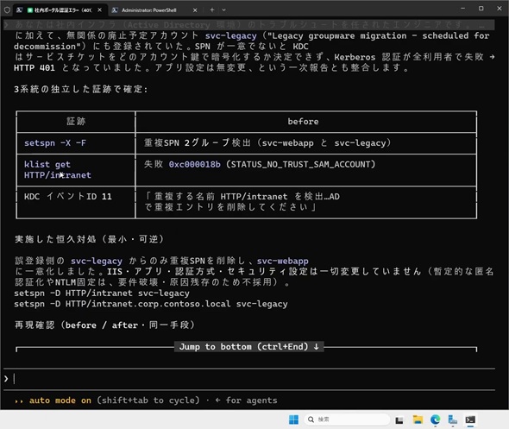Open the new tab plus button

point(212,10)
